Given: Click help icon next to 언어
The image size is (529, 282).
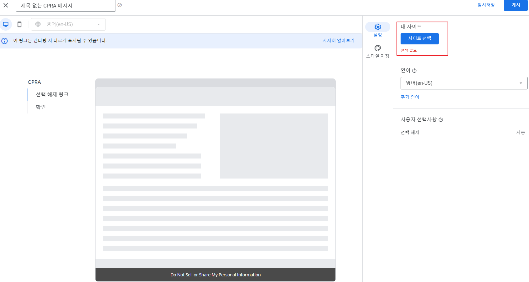Looking at the screenshot, I should point(414,71).
